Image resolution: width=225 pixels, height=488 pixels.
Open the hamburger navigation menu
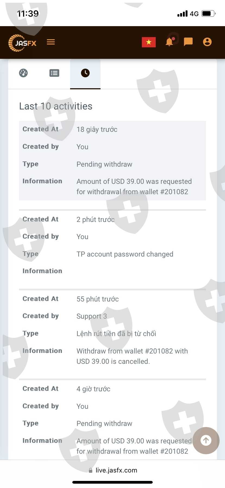coord(51,42)
